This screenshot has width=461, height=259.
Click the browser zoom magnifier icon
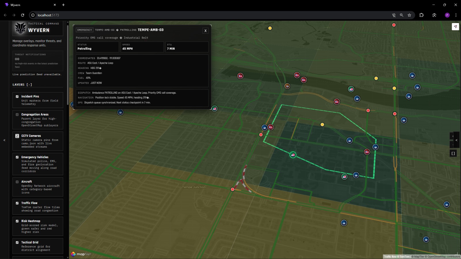tap(401, 15)
